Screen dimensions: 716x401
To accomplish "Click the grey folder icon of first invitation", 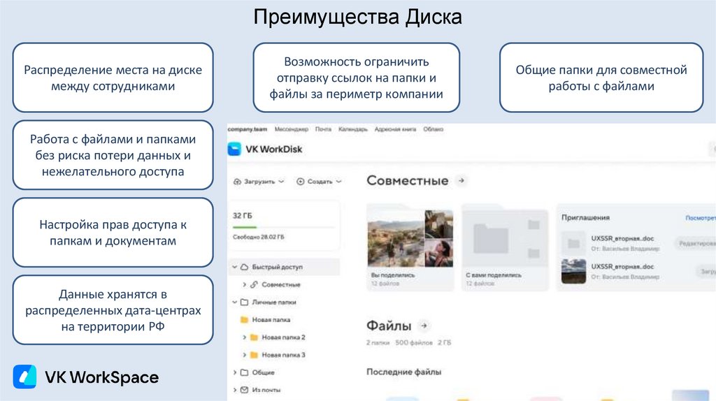I will point(573,244).
